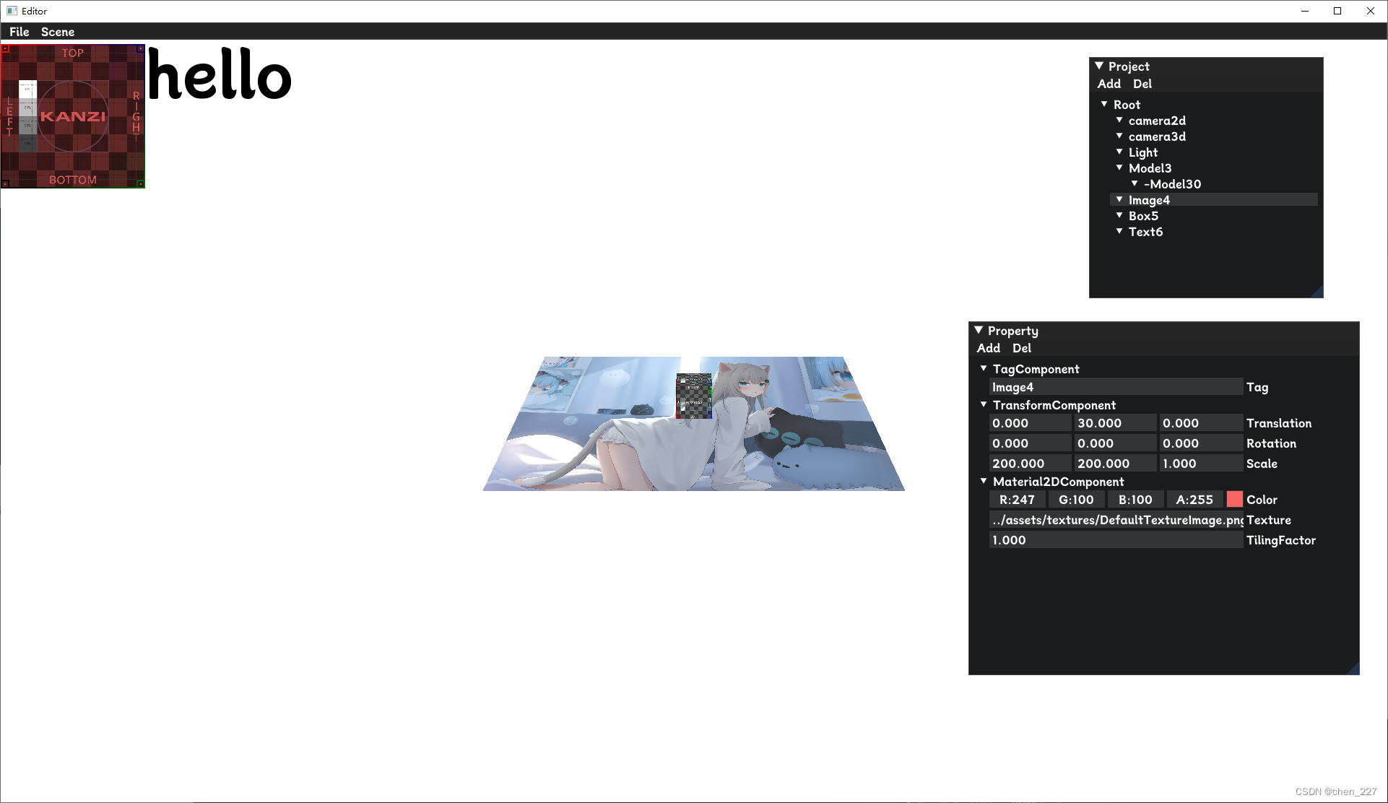
Task: Collapse the Material2DComponent section
Action: tap(984, 481)
